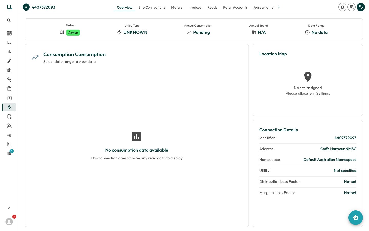
Task: Click the 4407372093 identifier value
Action: [x=345, y=138]
